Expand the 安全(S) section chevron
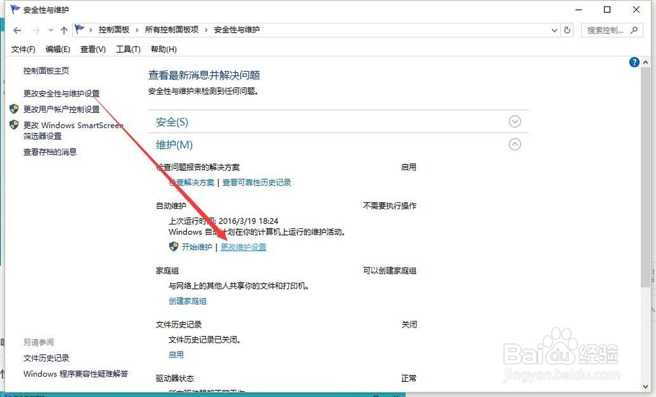Image resolution: width=656 pixels, height=397 pixels. tap(515, 121)
